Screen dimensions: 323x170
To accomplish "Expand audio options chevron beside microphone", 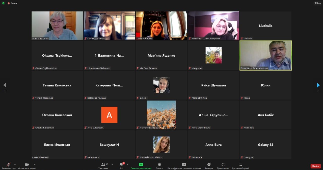I will coord(15,164).
